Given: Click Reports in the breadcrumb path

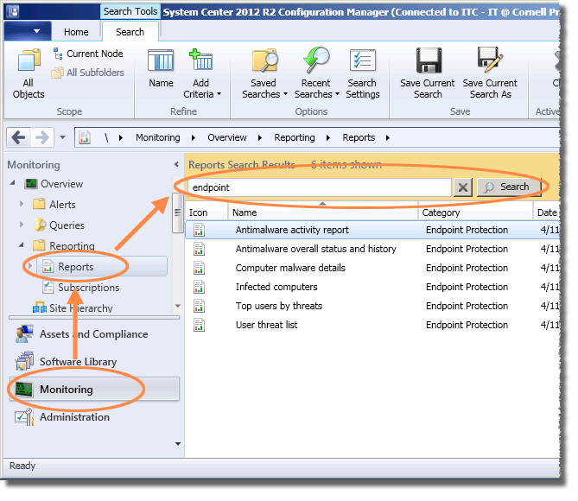Looking at the screenshot, I should (x=359, y=138).
